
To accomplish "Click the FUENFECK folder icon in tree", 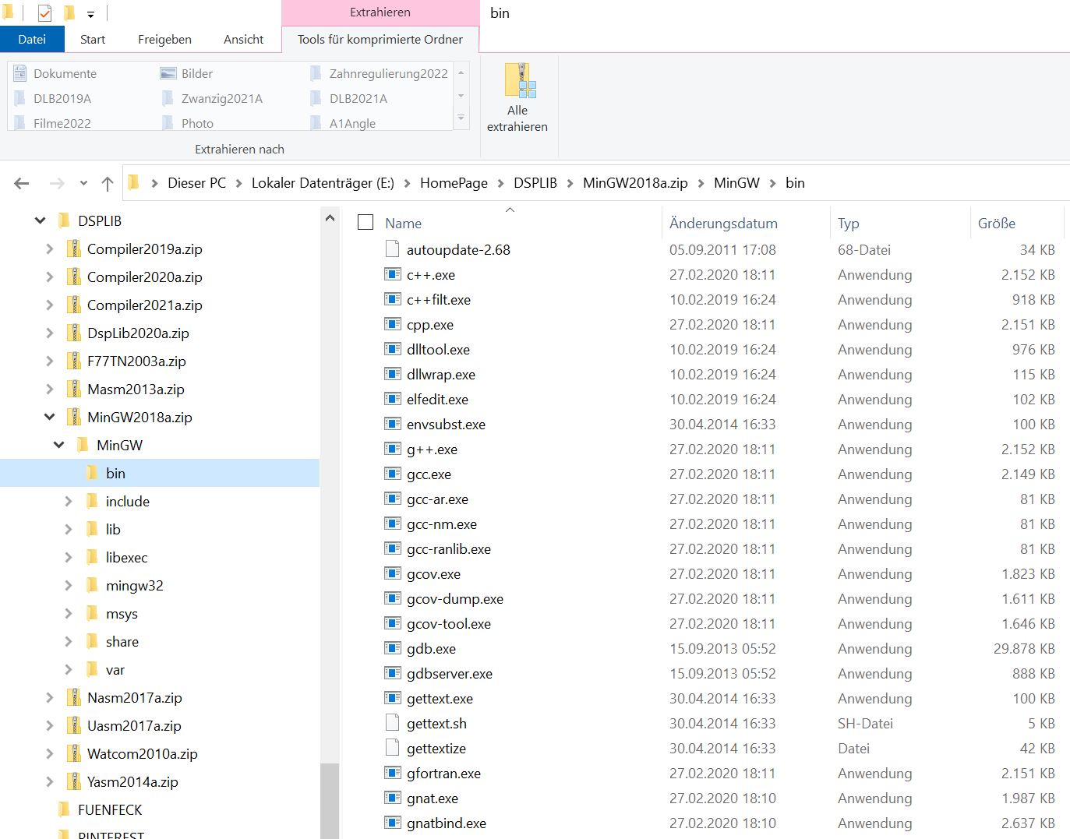I will (64, 809).
